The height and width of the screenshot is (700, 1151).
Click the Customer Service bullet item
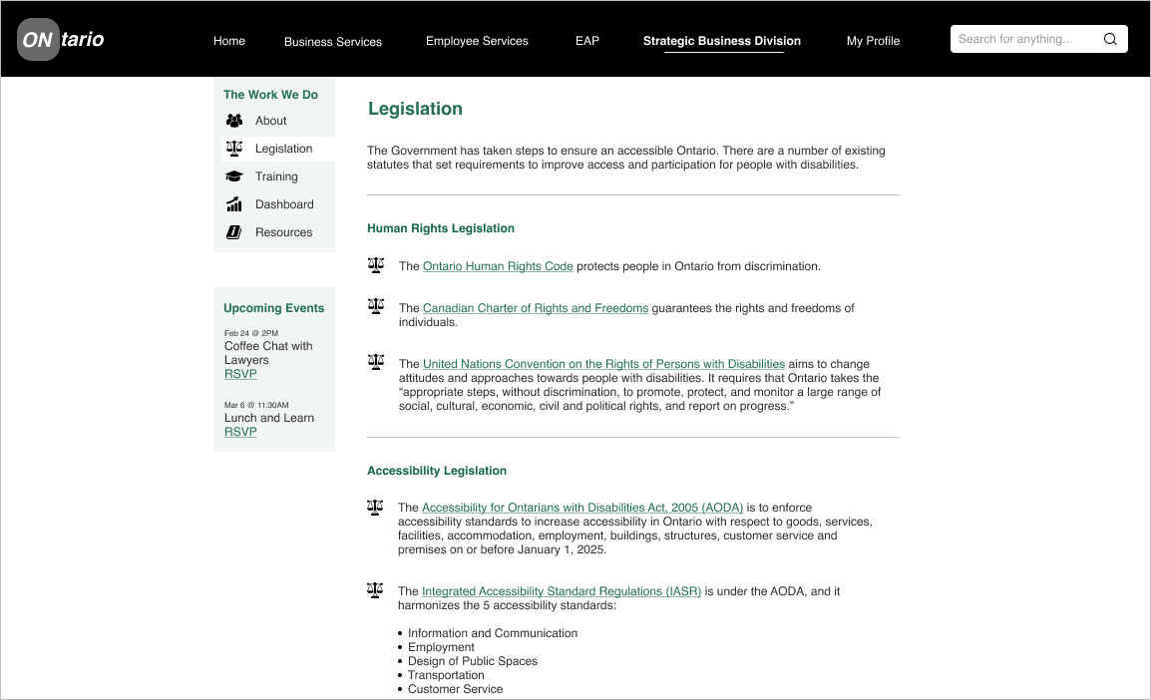pos(455,689)
